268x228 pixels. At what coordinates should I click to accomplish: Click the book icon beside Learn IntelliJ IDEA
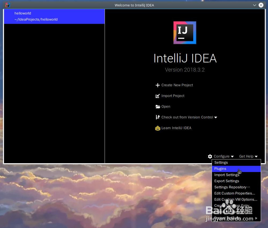pyautogui.click(x=158, y=128)
